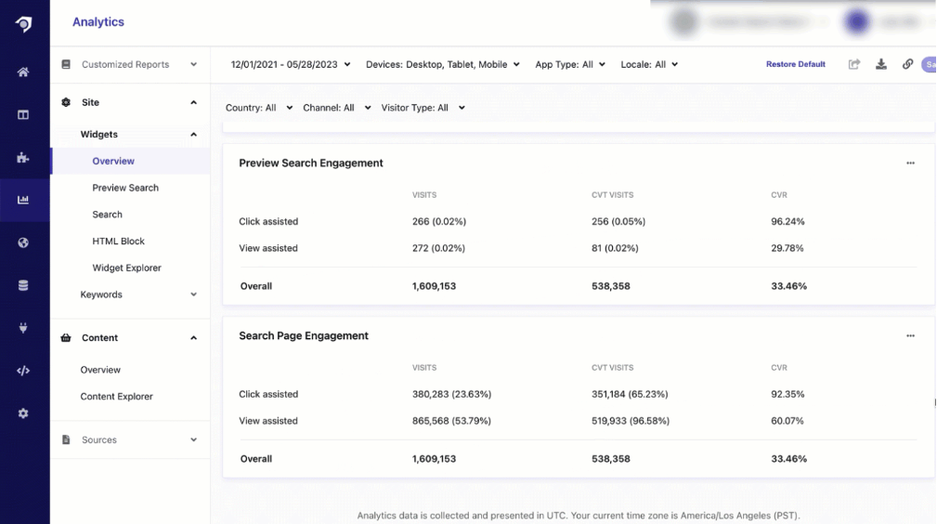Click the Sources document icon
The width and height of the screenshot is (937, 524).
coord(66,439)
